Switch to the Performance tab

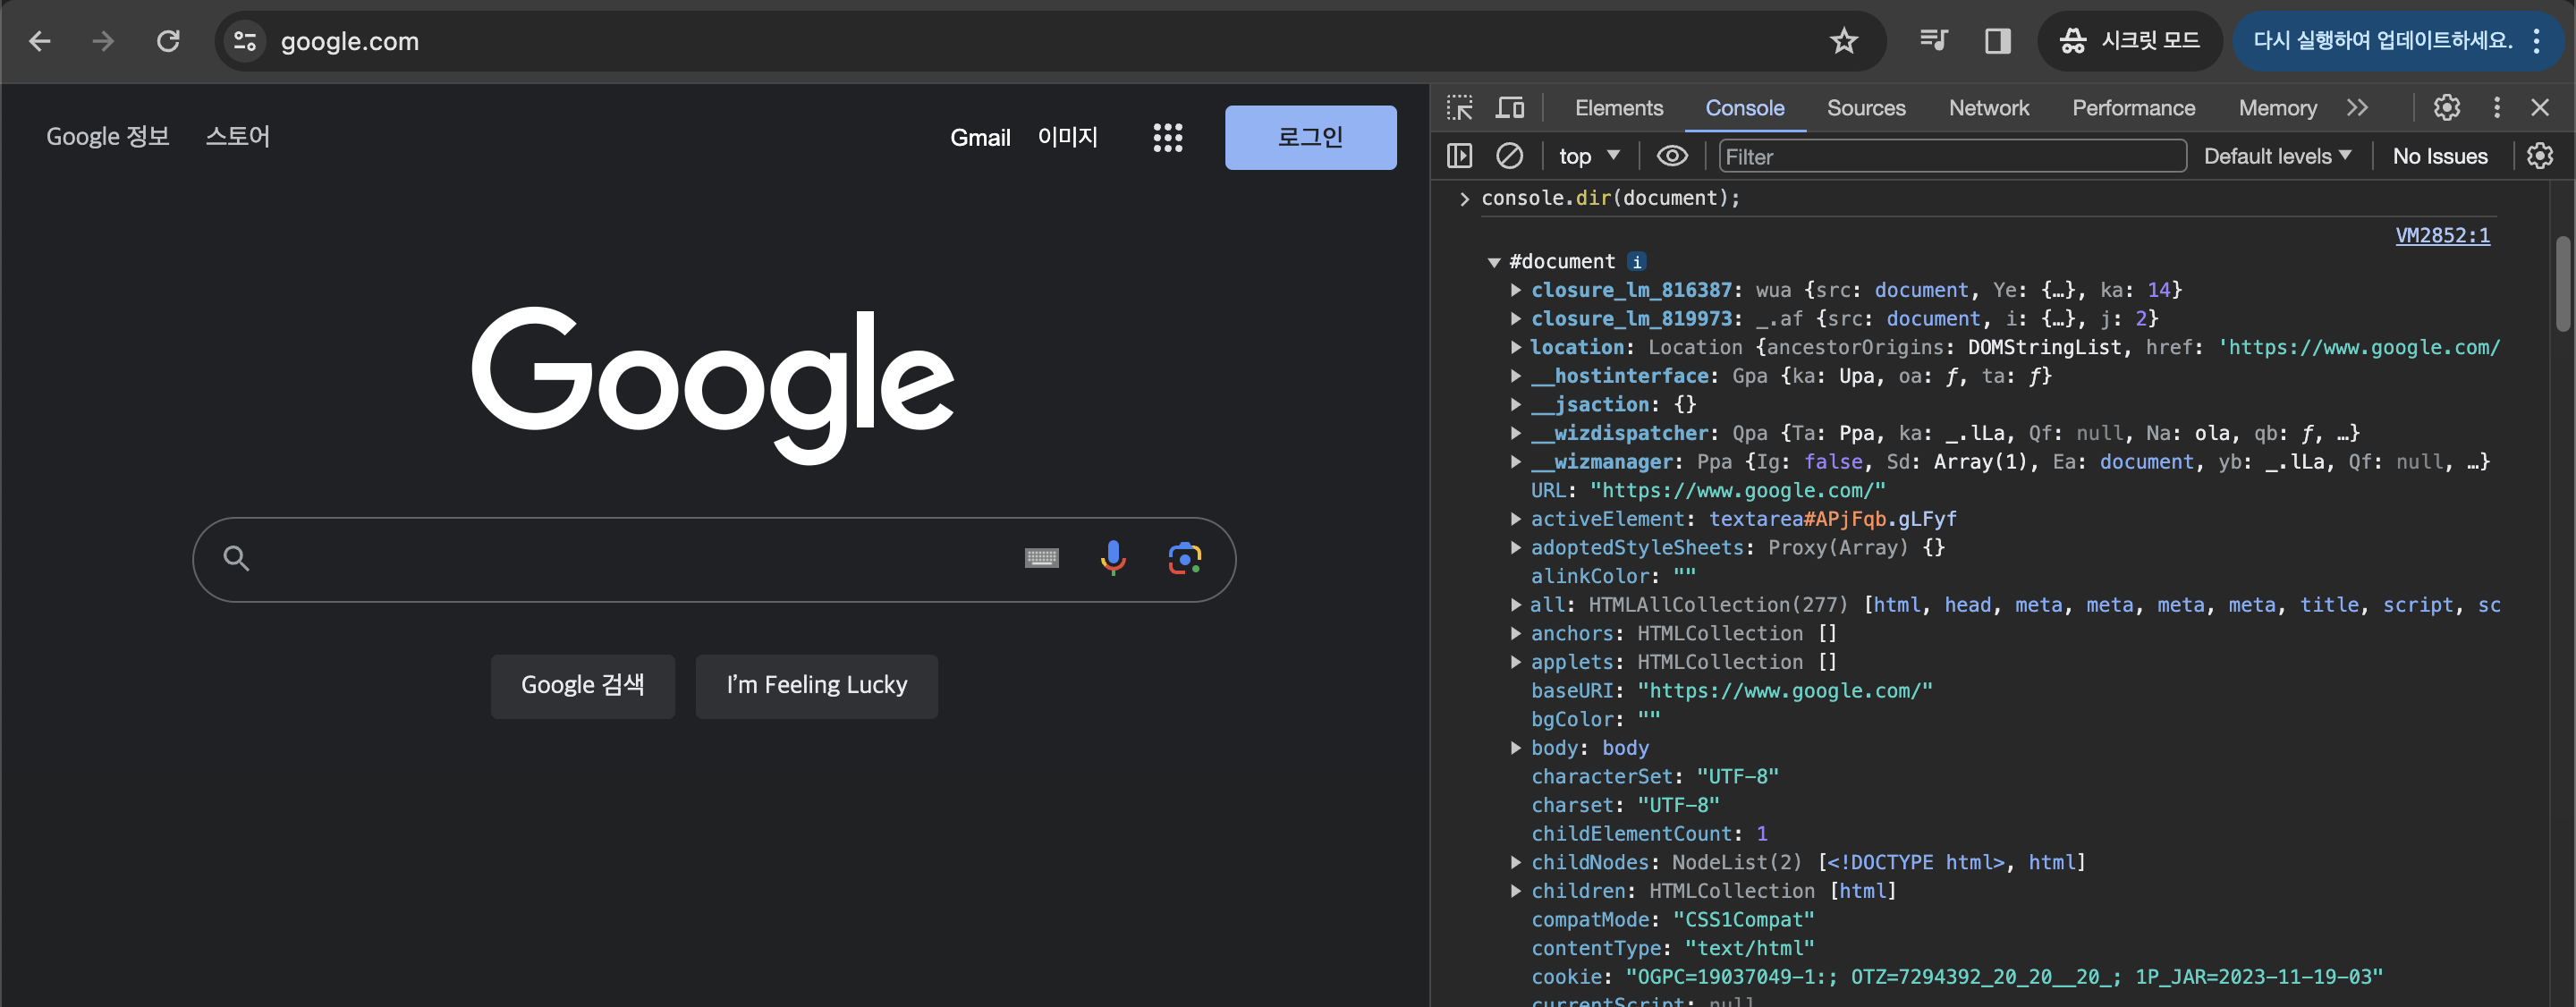tap(2133, 108)
